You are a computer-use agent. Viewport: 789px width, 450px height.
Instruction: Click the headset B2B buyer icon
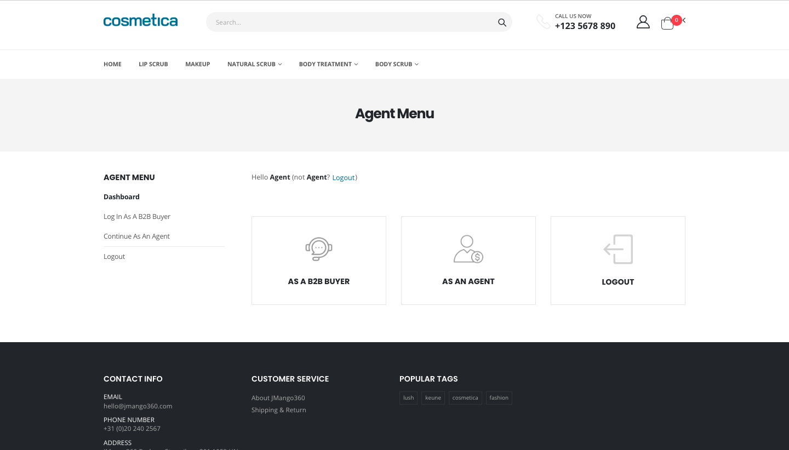(318, 249)
